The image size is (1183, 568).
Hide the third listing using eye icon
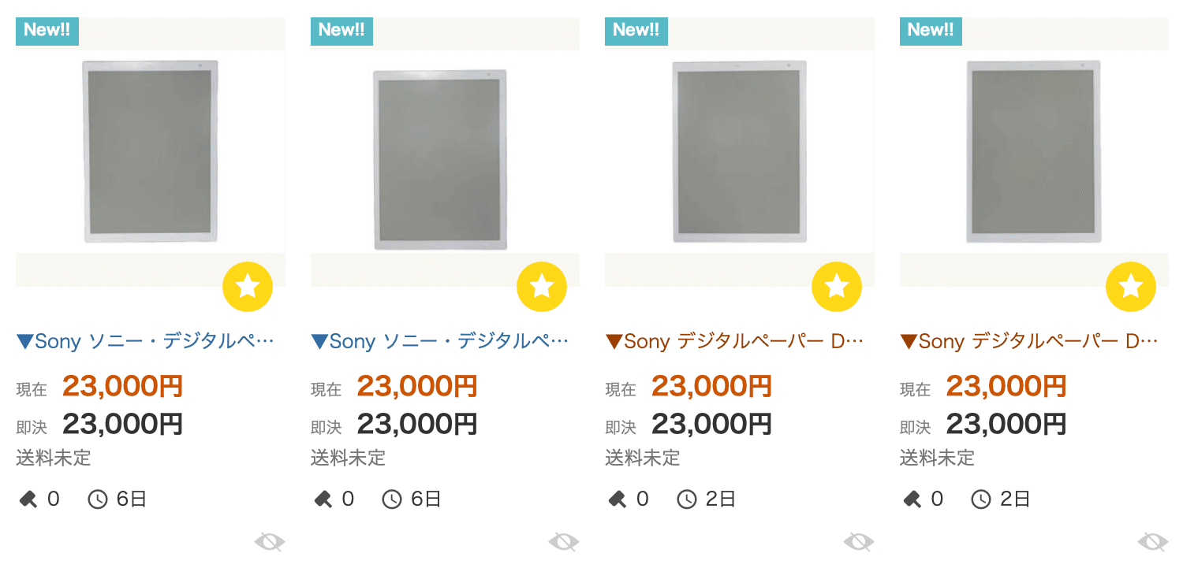[859, 542]
